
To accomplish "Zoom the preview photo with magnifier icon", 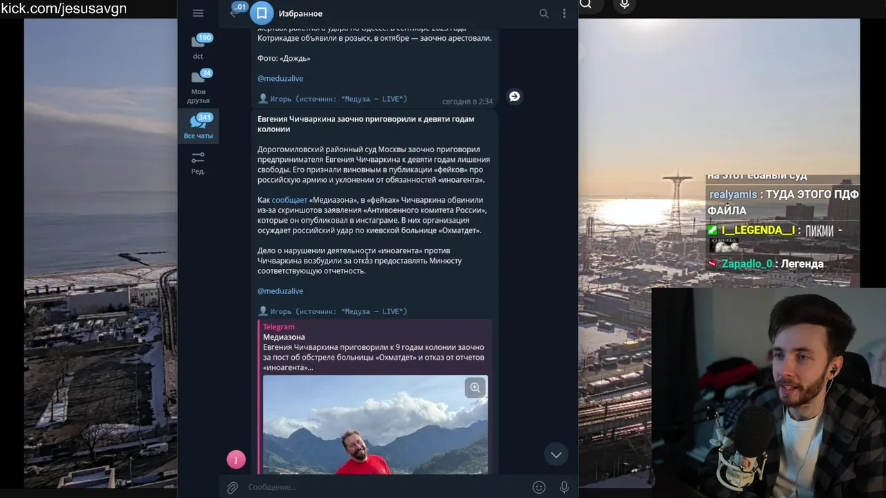I will click(475, 387).
